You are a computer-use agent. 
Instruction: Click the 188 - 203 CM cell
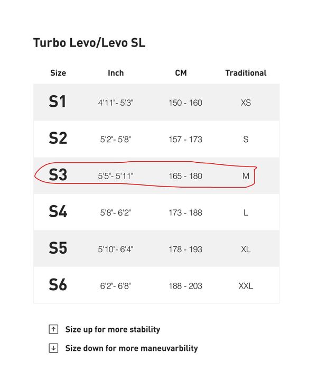pyautogui.click(x=185, y=286)
